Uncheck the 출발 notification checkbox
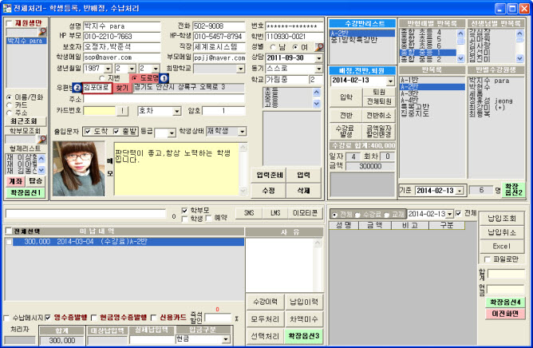 tap(116, 132)
